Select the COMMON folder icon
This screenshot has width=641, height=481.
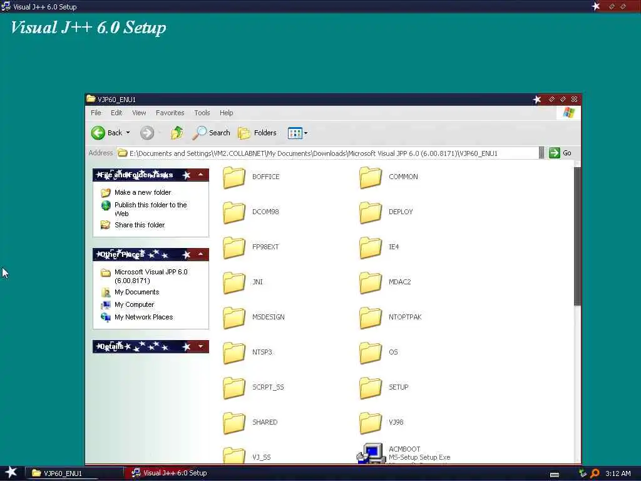tap(371, 177)
